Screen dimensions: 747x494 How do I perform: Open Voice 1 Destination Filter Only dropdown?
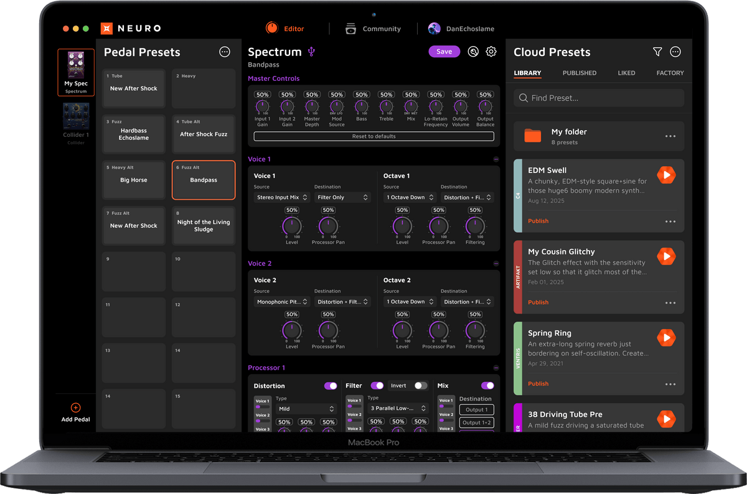coord(342,197)
